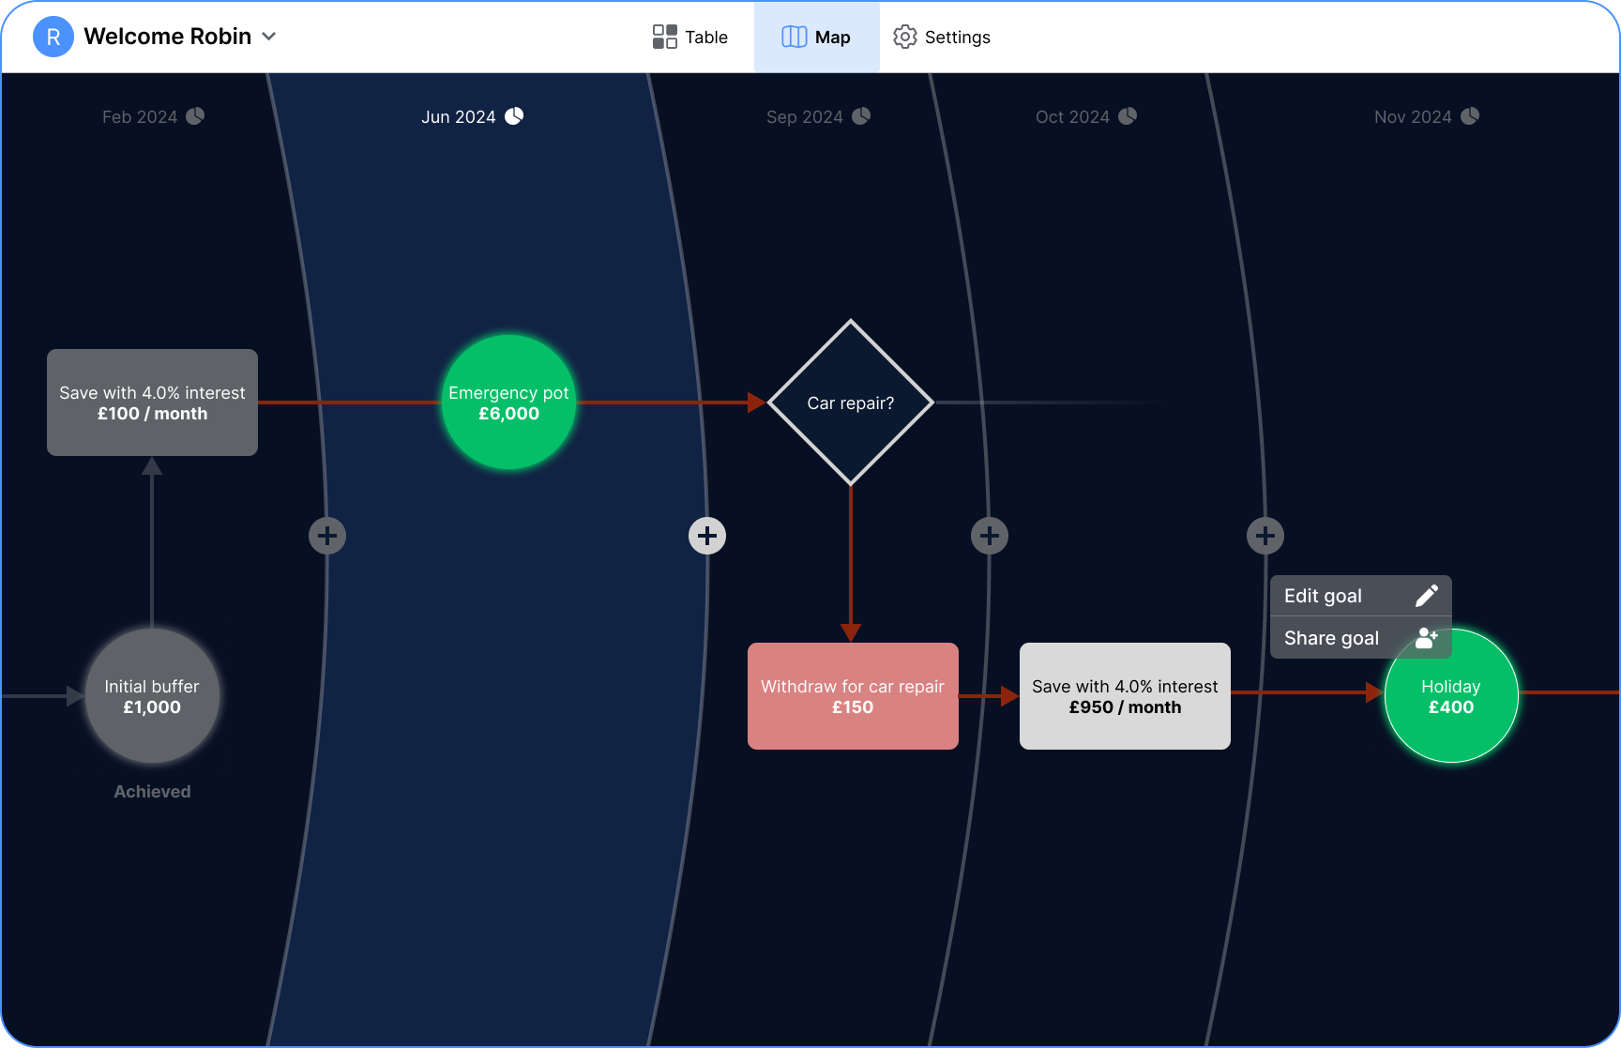Click the pie chart icon next to Feb 2024

(195, 116)
